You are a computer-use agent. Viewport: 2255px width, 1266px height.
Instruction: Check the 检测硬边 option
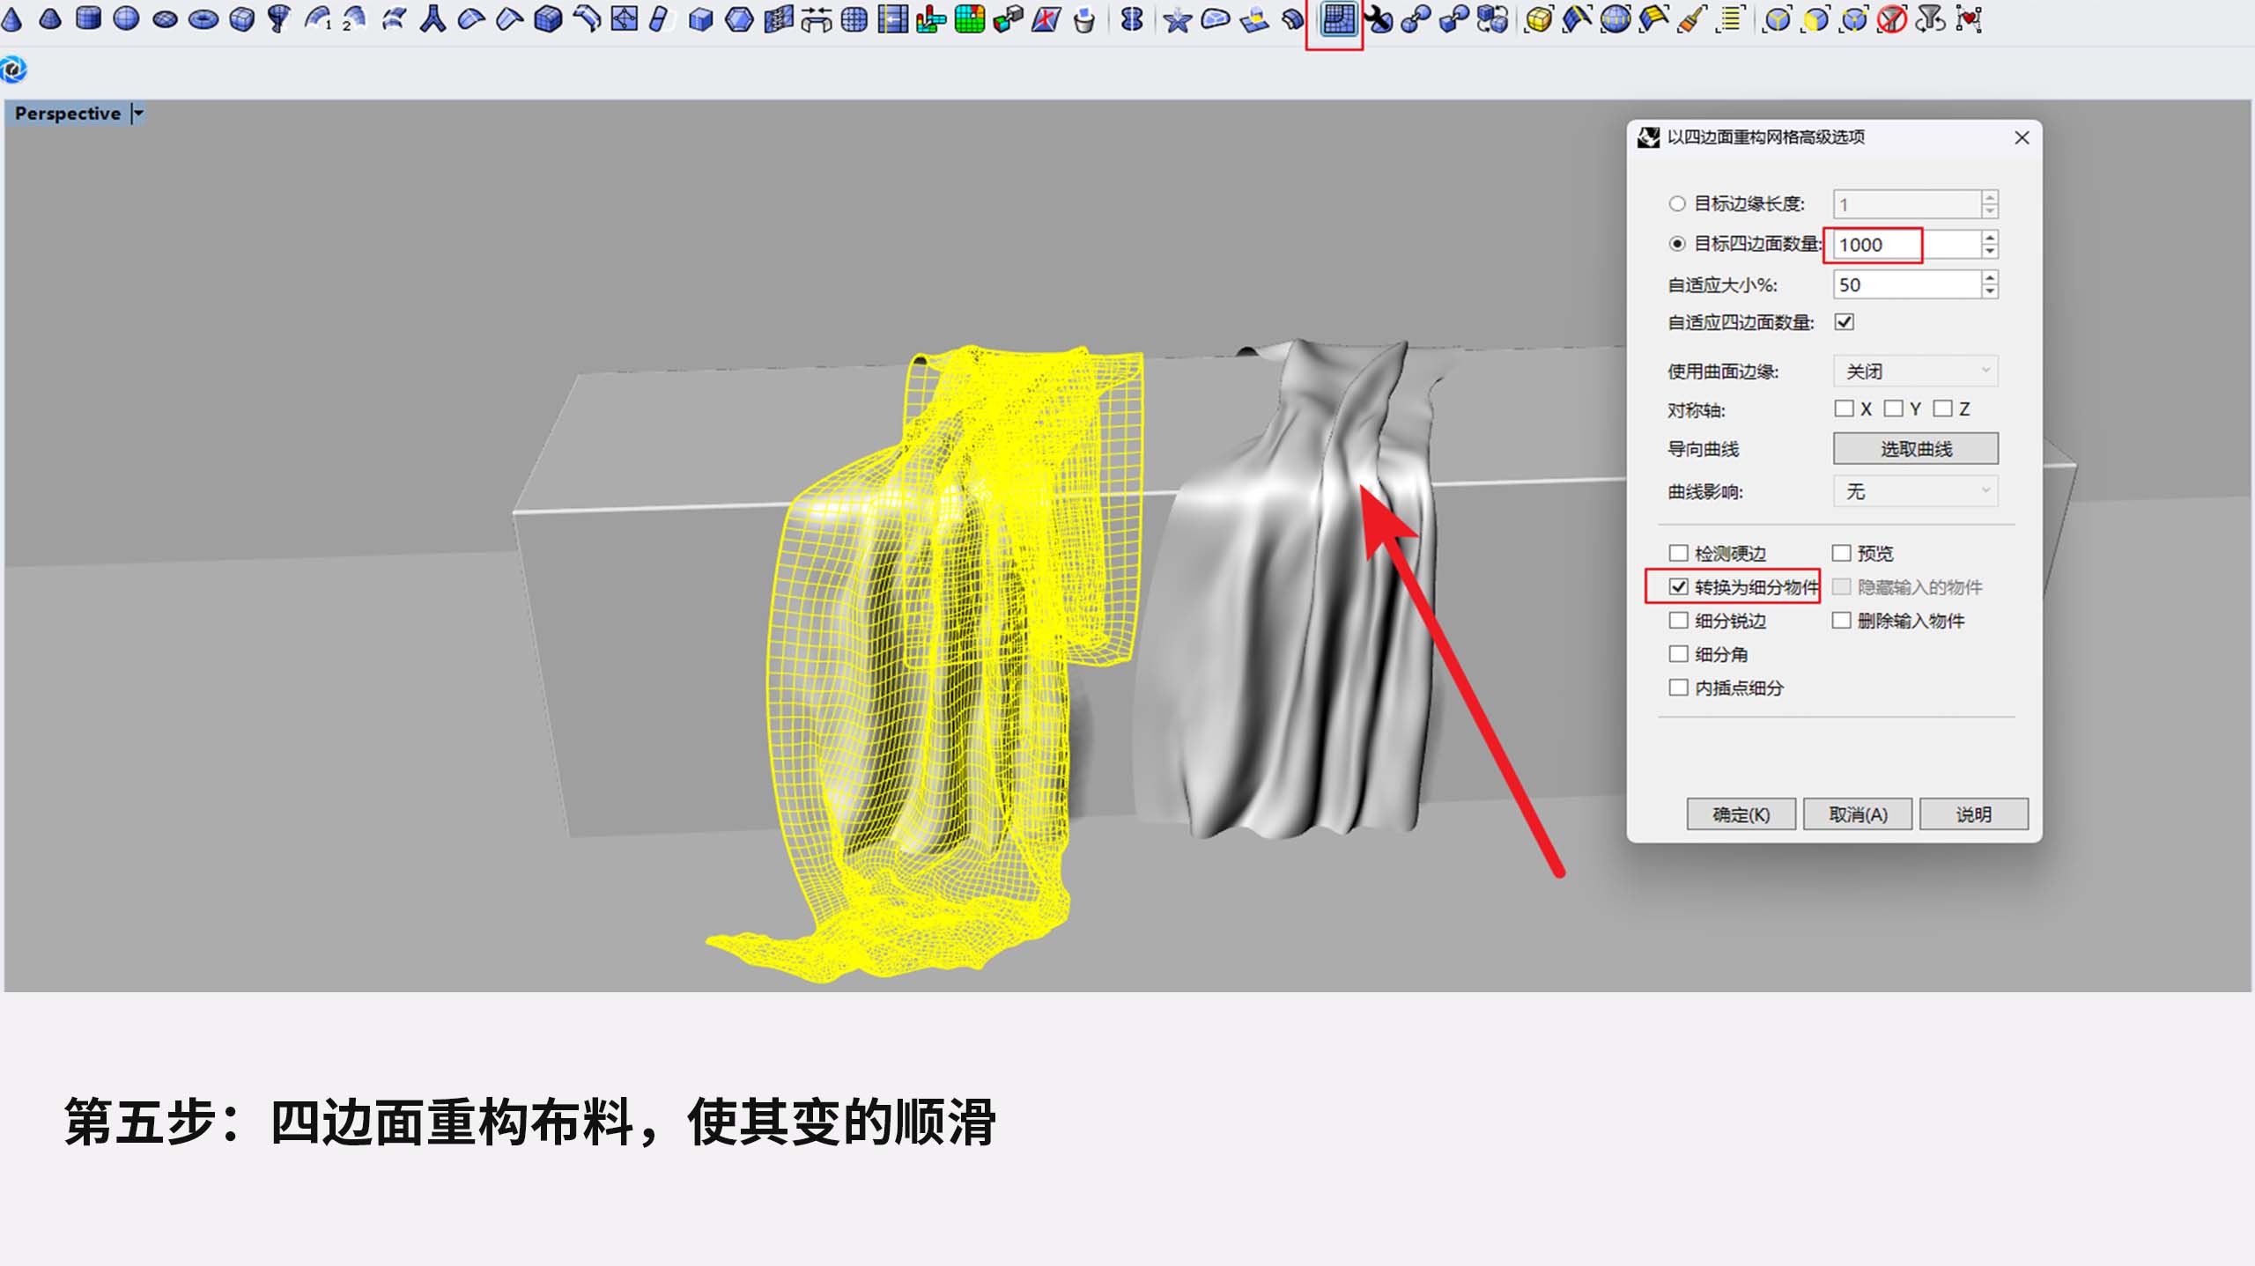[1679, 553]
